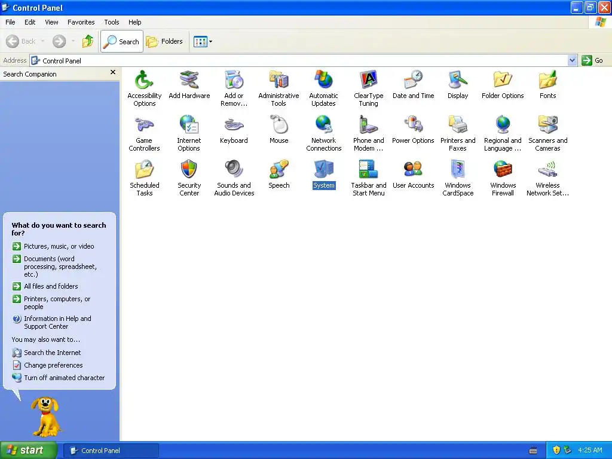Screen dimensions: 612x459
Task: Click Turn off animated character
Action: tap(64, 378)
